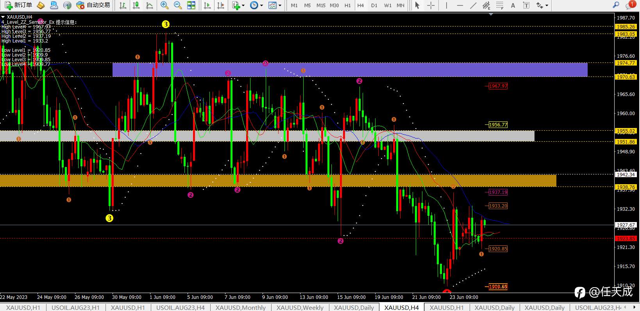Tile chart windows with the grid icon
This screenshot has height=311, width=640.
[191, 5]
